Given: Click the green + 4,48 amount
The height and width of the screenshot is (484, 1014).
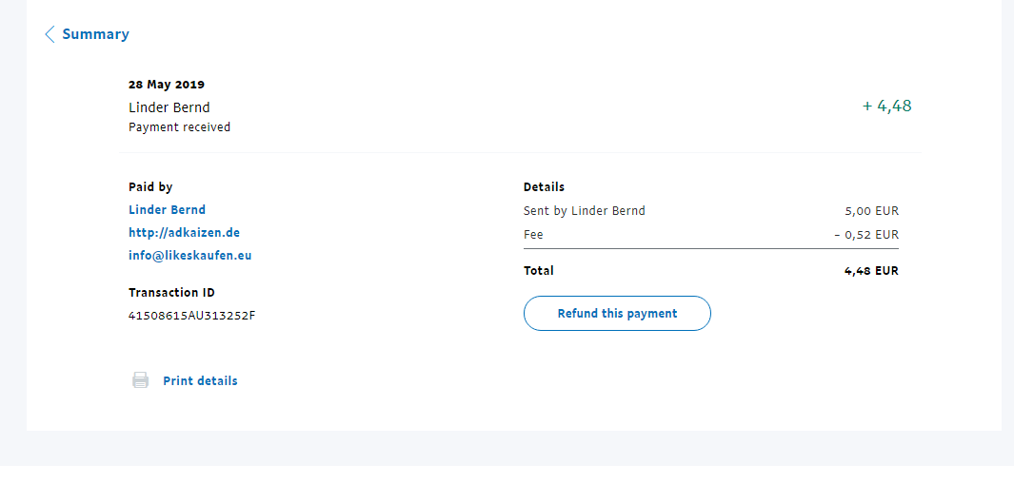Looking at the screenshot, I should click(x=886, y=106).
